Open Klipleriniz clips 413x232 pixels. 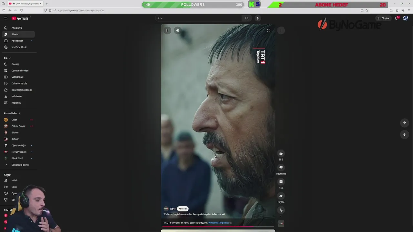pos(18,103)
